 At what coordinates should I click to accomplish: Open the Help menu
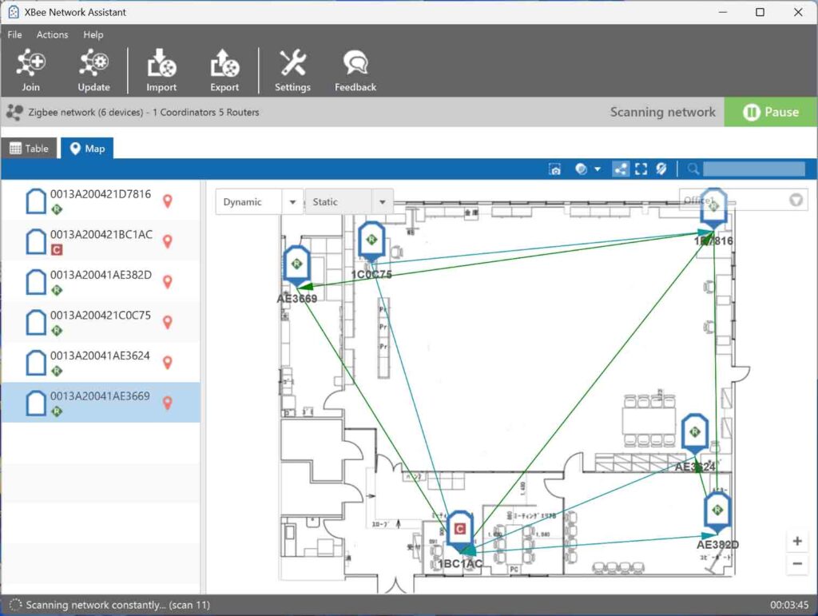pyautogui.click(x=93, y=34)
